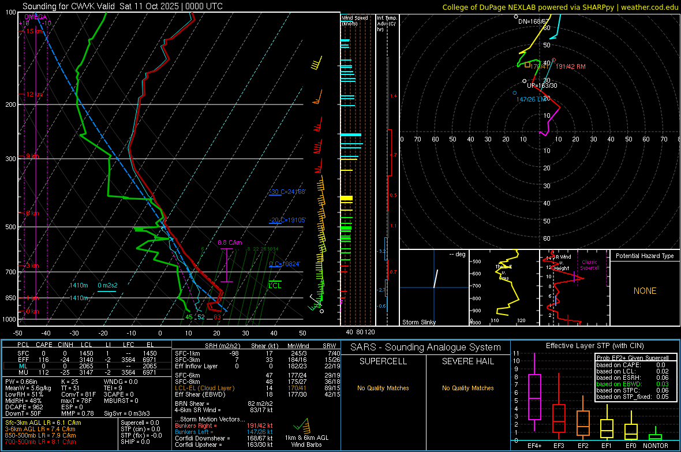The height and width of the screenshot is (452, 681).
Task: Click the 1km & 6km AGL wind barb graphic
Action: click(302, 425)
